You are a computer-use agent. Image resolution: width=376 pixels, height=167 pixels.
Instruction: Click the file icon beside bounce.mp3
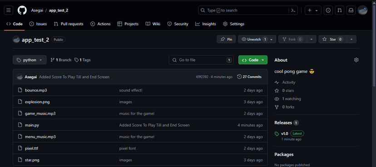click(20, 91)
